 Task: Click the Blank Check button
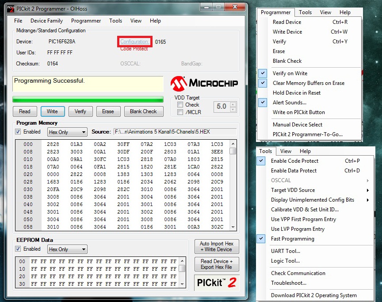[x=144, y=111]
